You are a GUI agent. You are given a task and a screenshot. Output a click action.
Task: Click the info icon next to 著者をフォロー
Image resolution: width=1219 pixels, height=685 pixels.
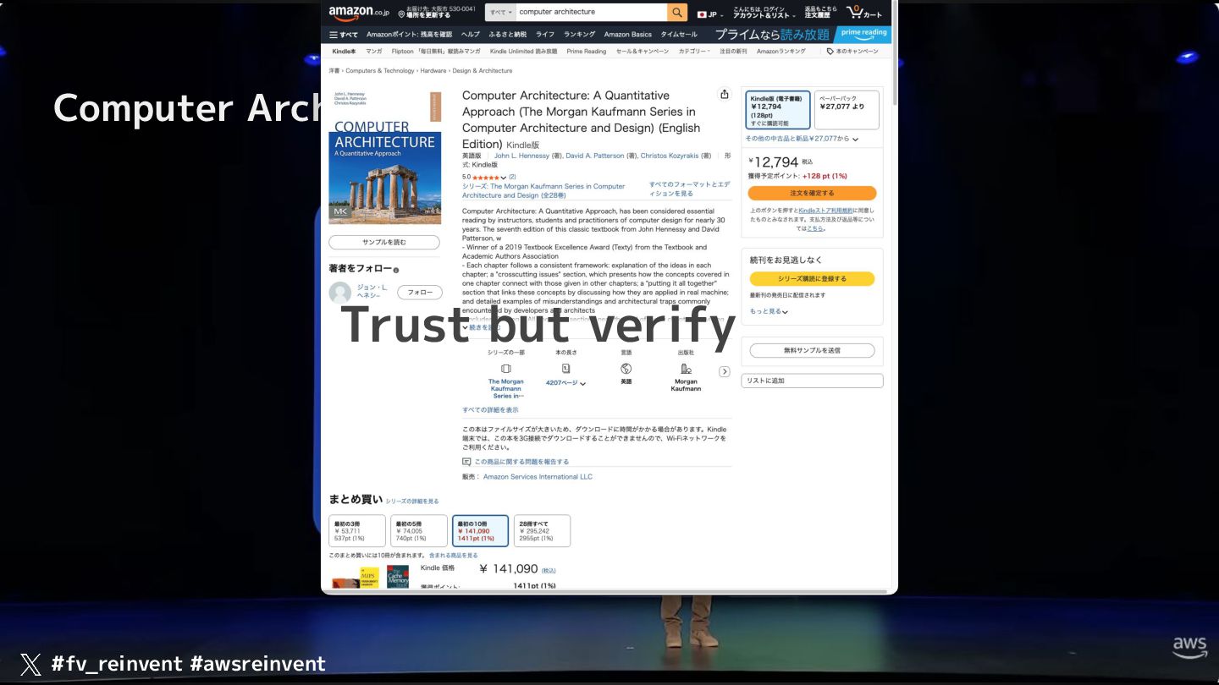(x=396, y=270)
